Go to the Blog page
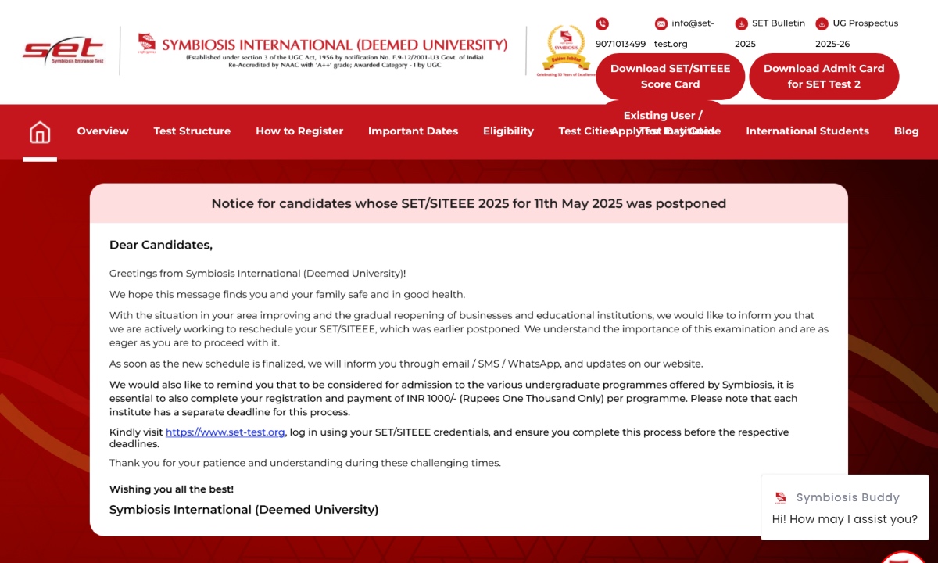 coord(907,131)
